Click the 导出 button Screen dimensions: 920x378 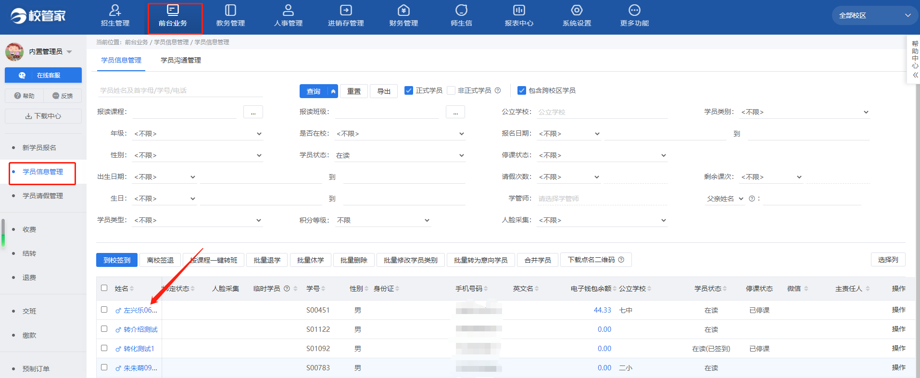(x=384, y=91)
